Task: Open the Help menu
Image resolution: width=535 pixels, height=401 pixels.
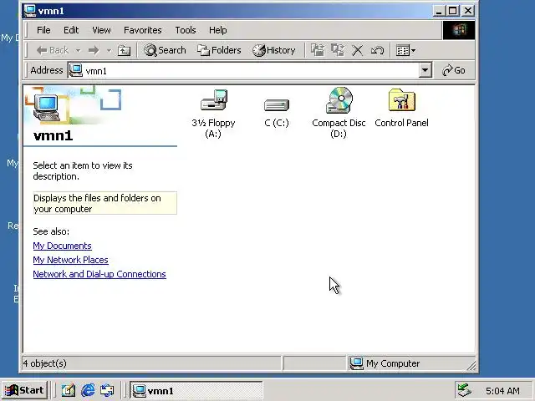Action: 218,30
